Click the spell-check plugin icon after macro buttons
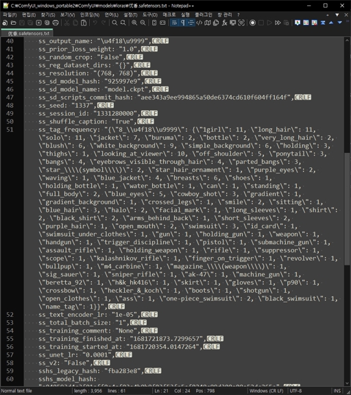 (298, 23)
